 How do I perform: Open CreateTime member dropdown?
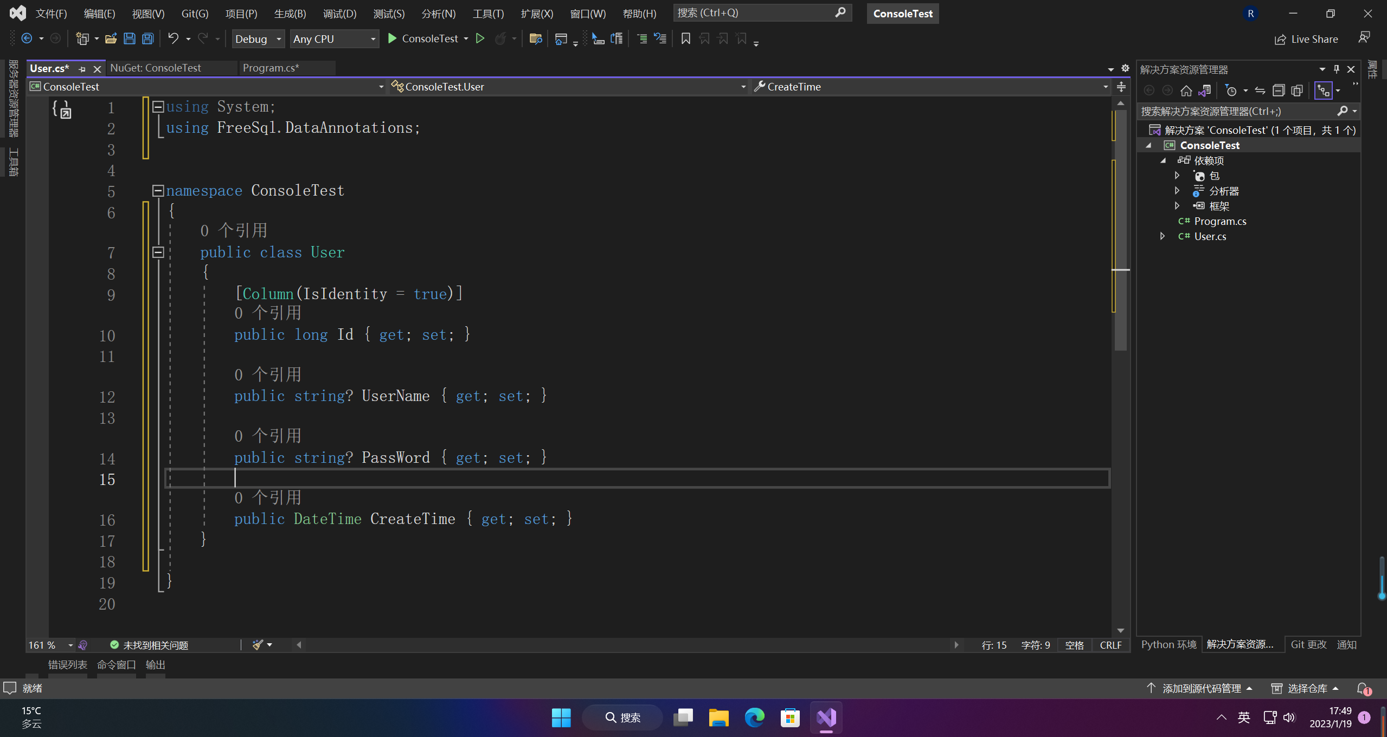[x=930, y=87]
